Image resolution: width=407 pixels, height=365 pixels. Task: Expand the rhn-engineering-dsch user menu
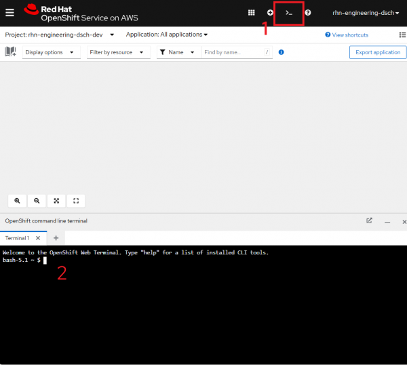coord(366,12)
